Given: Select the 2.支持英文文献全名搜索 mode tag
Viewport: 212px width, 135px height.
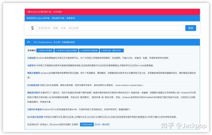Looking at the screenshot, I should [67, 50].
